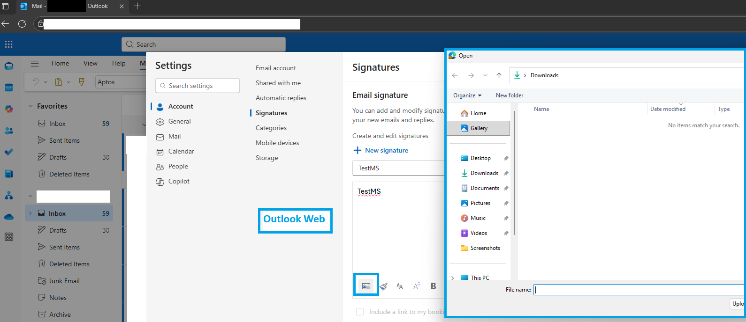Open Copilot icon in the left app rail
The height and width of the screenshot is (322, 746).
(9, 109)
